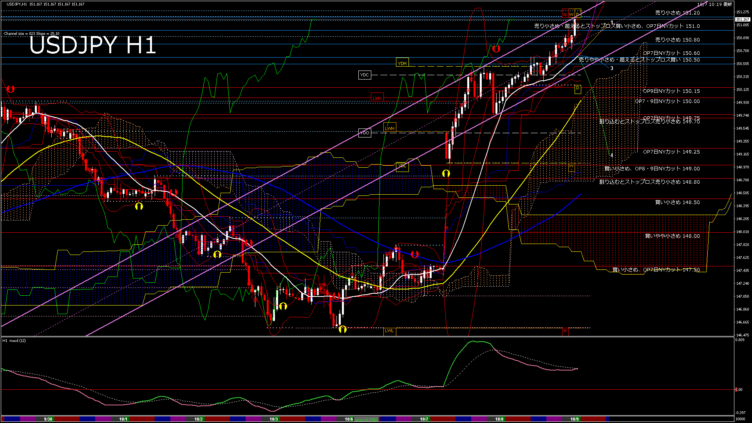Click the current price tag 151.167
This screenshot has width=752, height=423.
click(x=742, y=19)
